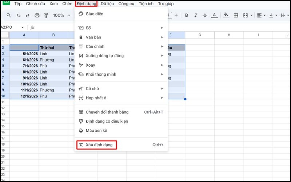Click cell Phường in row 4
Viewport: 291px width, 182px height.
click(x=53, y=60)
